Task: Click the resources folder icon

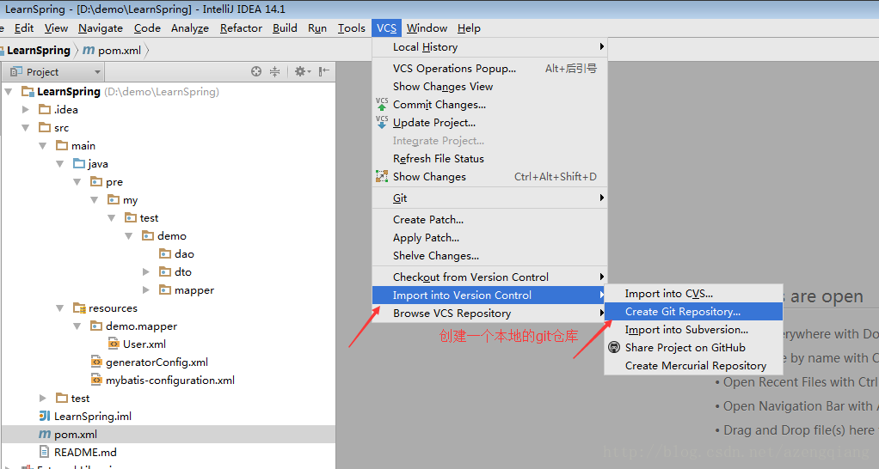Action: tap(79, 308)
